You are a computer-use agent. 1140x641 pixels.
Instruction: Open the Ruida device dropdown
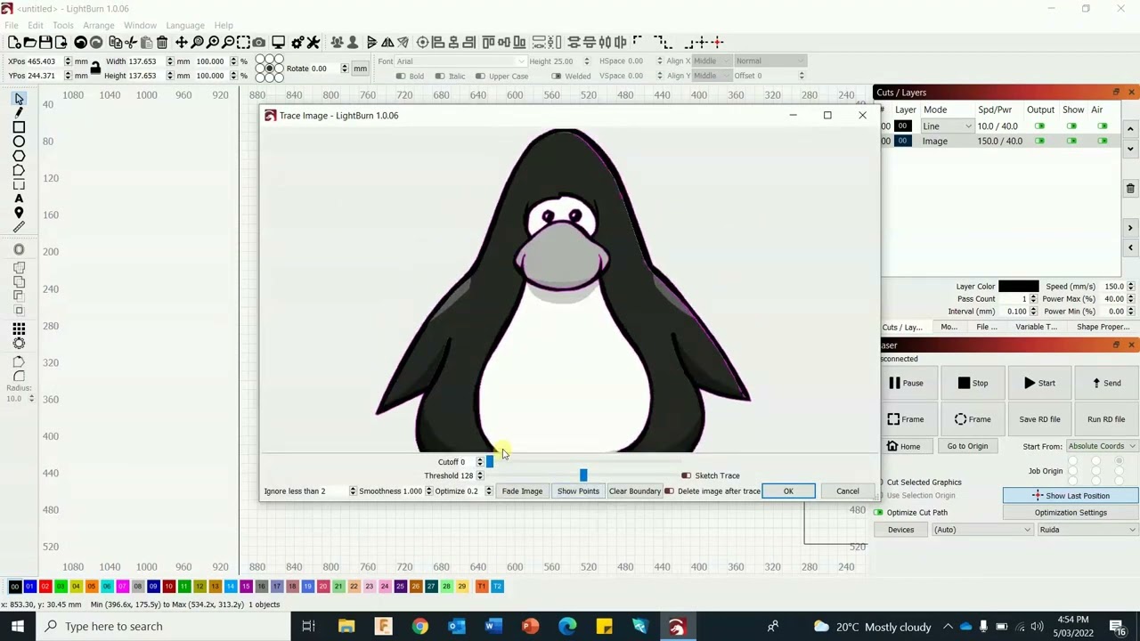[x=1087, y=530]
